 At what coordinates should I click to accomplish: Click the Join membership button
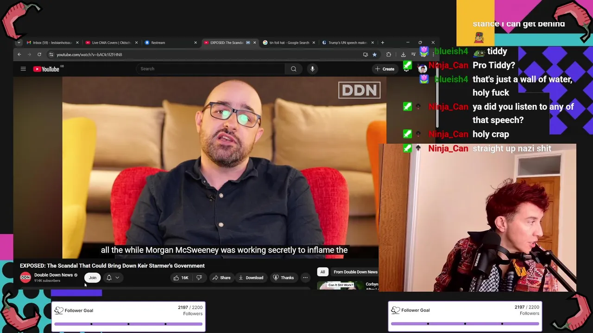(x=93, y=277)
